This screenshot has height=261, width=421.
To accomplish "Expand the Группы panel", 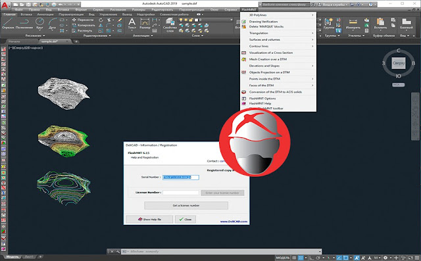I will tap(332, 36).
